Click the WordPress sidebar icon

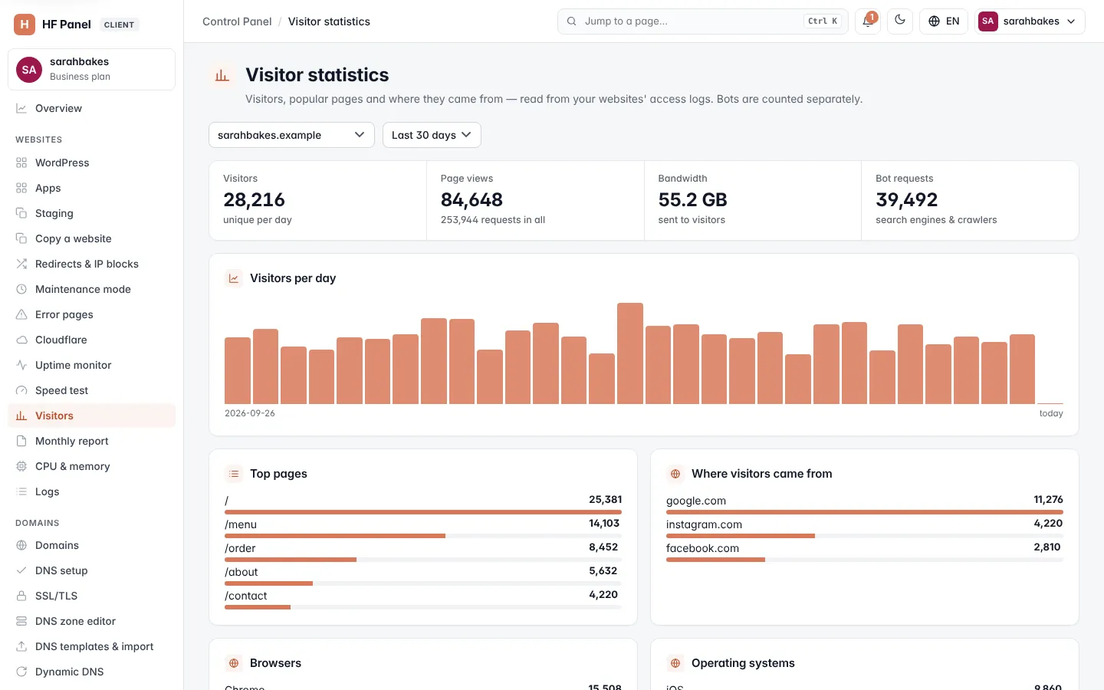pyautogui.click(x=21, y=163)
